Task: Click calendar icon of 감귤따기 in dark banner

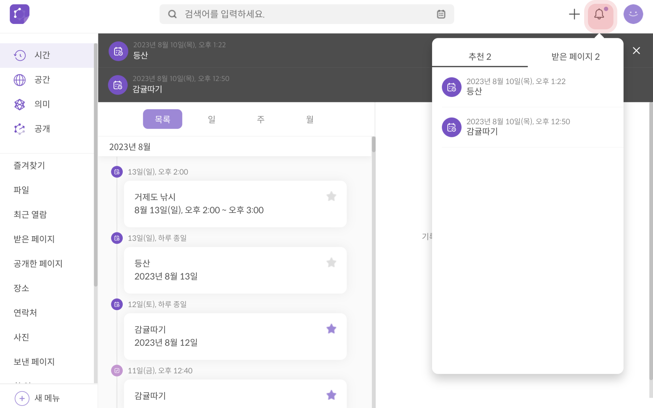Action: tap(118, 85)
